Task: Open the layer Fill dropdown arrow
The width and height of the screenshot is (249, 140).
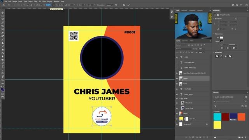Action: point(204,52)
